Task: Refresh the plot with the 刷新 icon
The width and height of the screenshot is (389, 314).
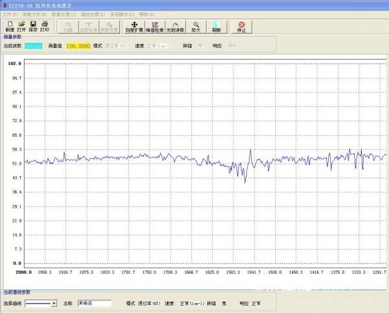Action: (216, 27)
